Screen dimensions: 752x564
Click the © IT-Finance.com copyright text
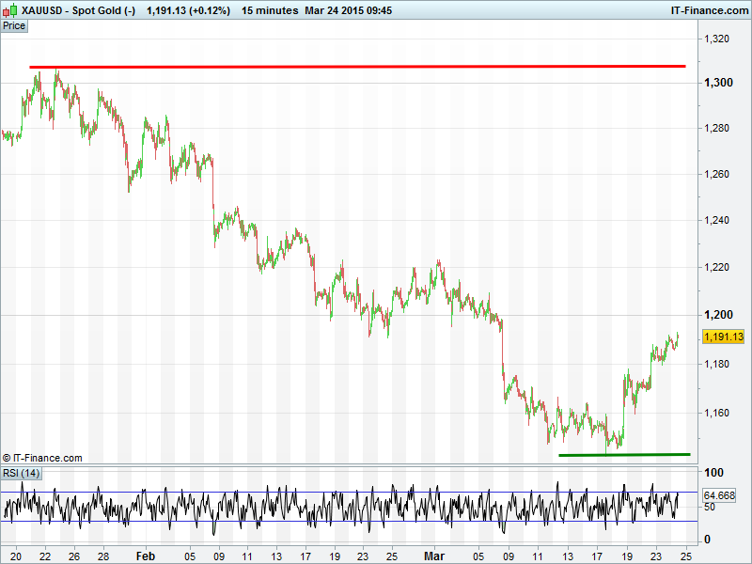pos(42,458)
